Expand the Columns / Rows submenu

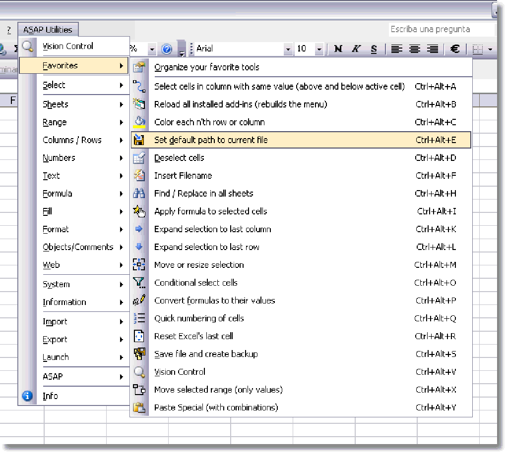[74, 140]
